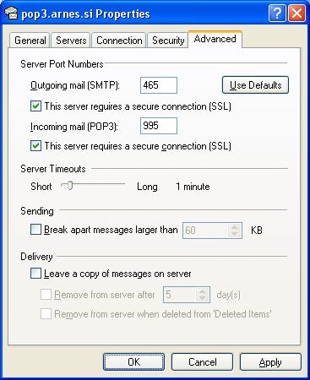Check Leave a copy of messages on server
Image resolution: width=310 pixels, height=380 pixels.
pyautogui.click(x=35, y=274)
